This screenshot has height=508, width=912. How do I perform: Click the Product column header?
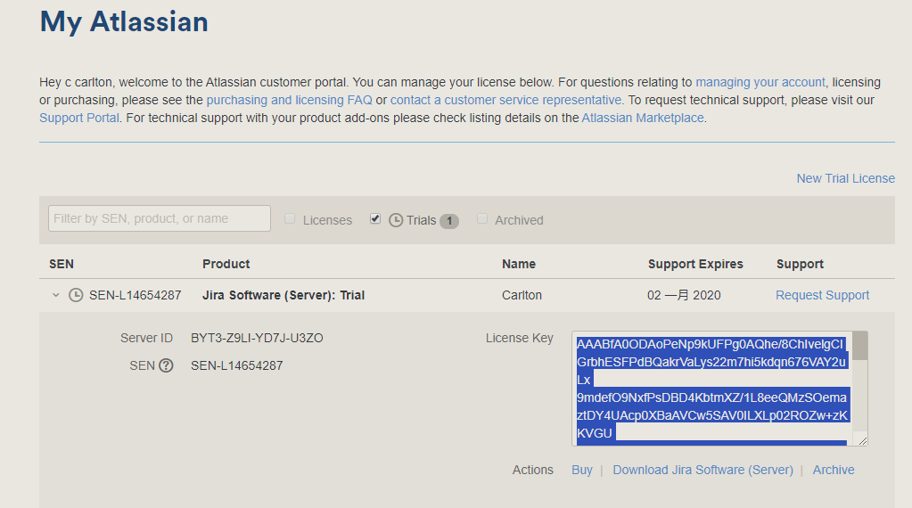[x=226, y=264]
